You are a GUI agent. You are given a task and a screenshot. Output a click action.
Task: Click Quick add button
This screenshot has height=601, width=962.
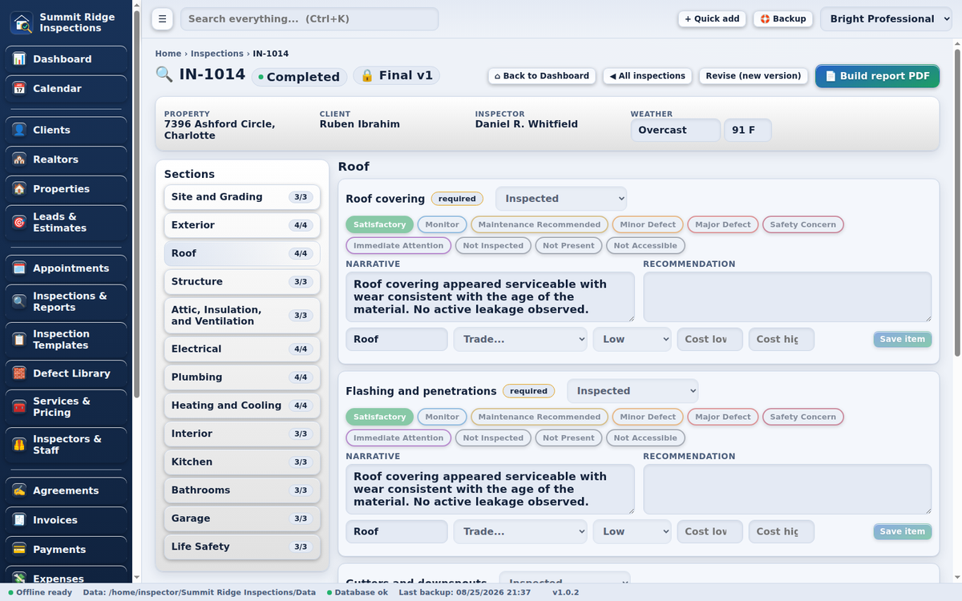pyautogui.click(x=712, y=19)
